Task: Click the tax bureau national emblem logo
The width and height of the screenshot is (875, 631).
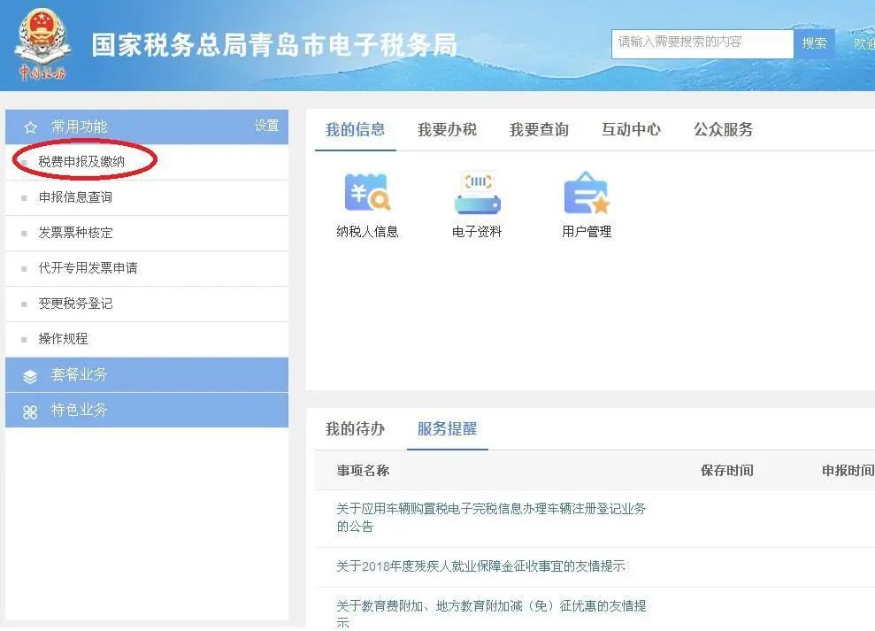Action: (42, 44)
